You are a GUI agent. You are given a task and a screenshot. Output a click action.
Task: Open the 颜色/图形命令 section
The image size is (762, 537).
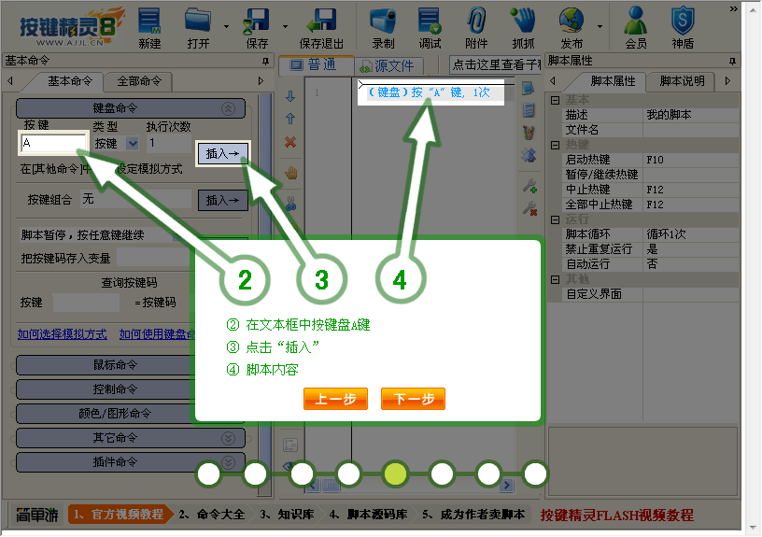pyautogui.click(x=115, y=414)
